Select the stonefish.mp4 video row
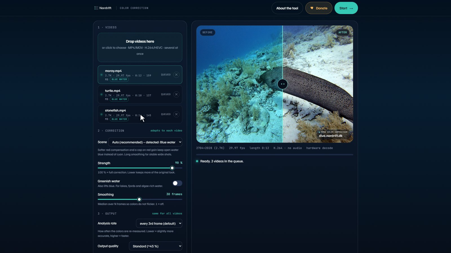The width and height of the screenshot is (451, 253). [x=140, y=114]
